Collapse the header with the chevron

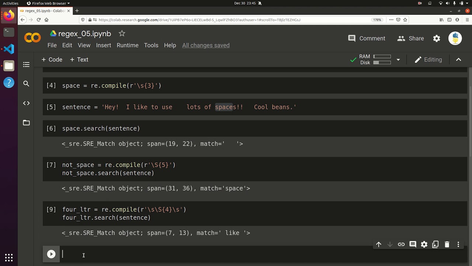[x=459, y=59]
